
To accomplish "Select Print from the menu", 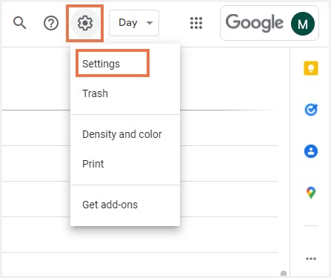I will pyautogui.click(x=125, y=164).
